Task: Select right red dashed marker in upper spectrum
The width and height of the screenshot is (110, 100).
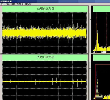Action: coord(107,33)
